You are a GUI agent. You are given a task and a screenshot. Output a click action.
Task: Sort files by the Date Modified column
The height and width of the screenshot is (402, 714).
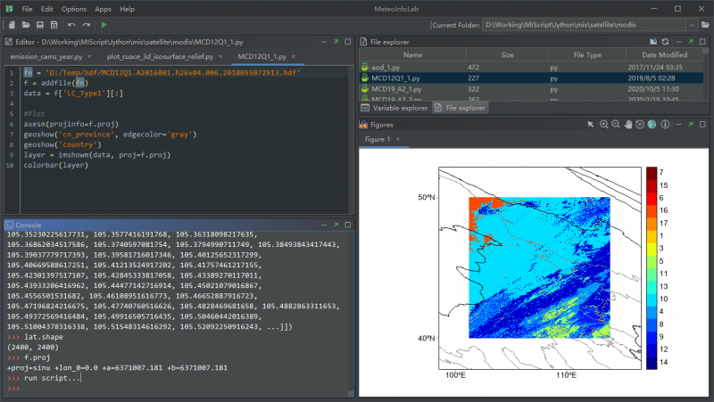[x=664, y=54]
